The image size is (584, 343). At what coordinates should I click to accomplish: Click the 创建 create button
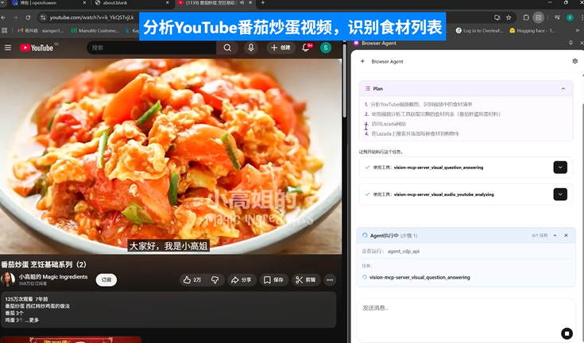click(x=280, y=48)
